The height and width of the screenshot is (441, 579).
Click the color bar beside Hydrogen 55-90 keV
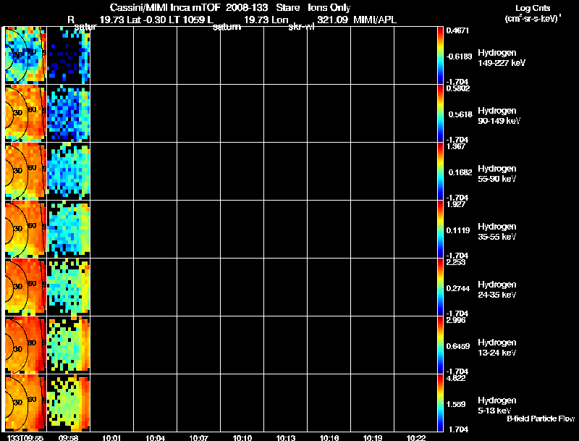tap(440, 171)
